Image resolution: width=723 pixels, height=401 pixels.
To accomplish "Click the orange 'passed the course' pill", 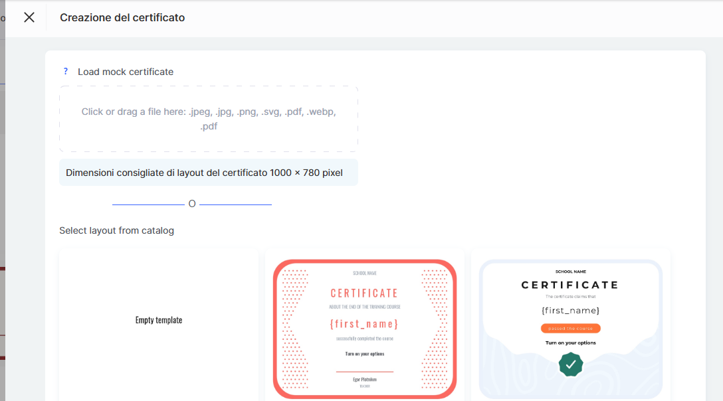I will [570, 329].
